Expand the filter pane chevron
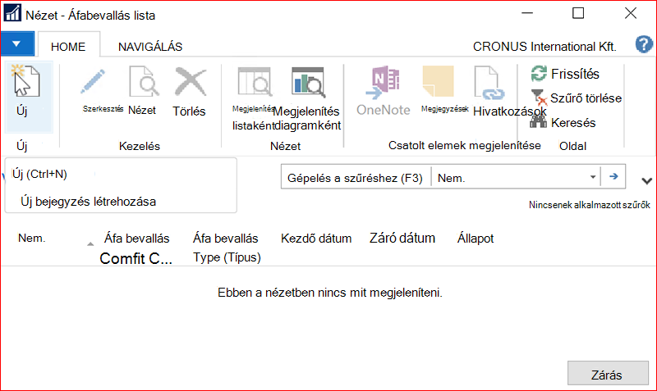 [x=646, y=180]
